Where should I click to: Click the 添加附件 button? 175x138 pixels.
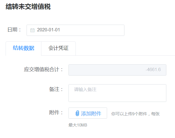pos(88,113)
